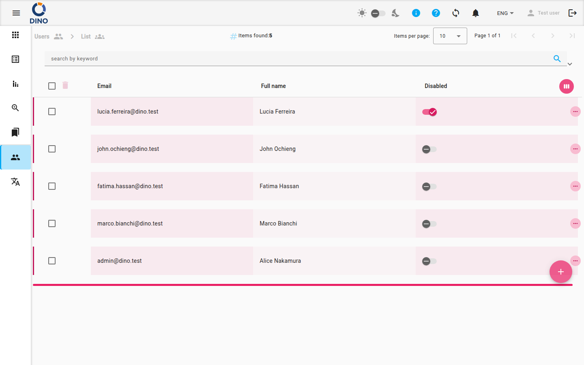Open the apps grid in sidebar
The image size is (584, 365).
pyautogui.click(x=15, y=35)
